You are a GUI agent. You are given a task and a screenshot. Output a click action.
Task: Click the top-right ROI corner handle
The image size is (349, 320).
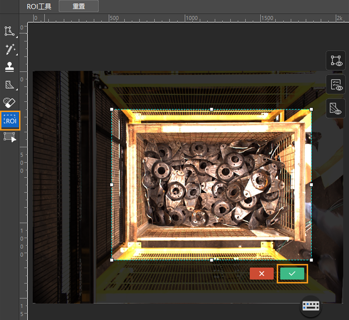tap(311, 109)
